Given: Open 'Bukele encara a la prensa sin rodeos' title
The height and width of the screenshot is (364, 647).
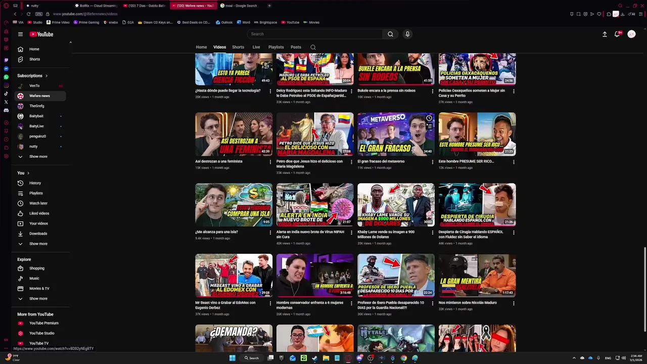Looking at the screenshot, I should (x=386, y=90).
